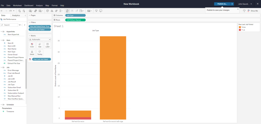Open the Map menu

point(47,6)
